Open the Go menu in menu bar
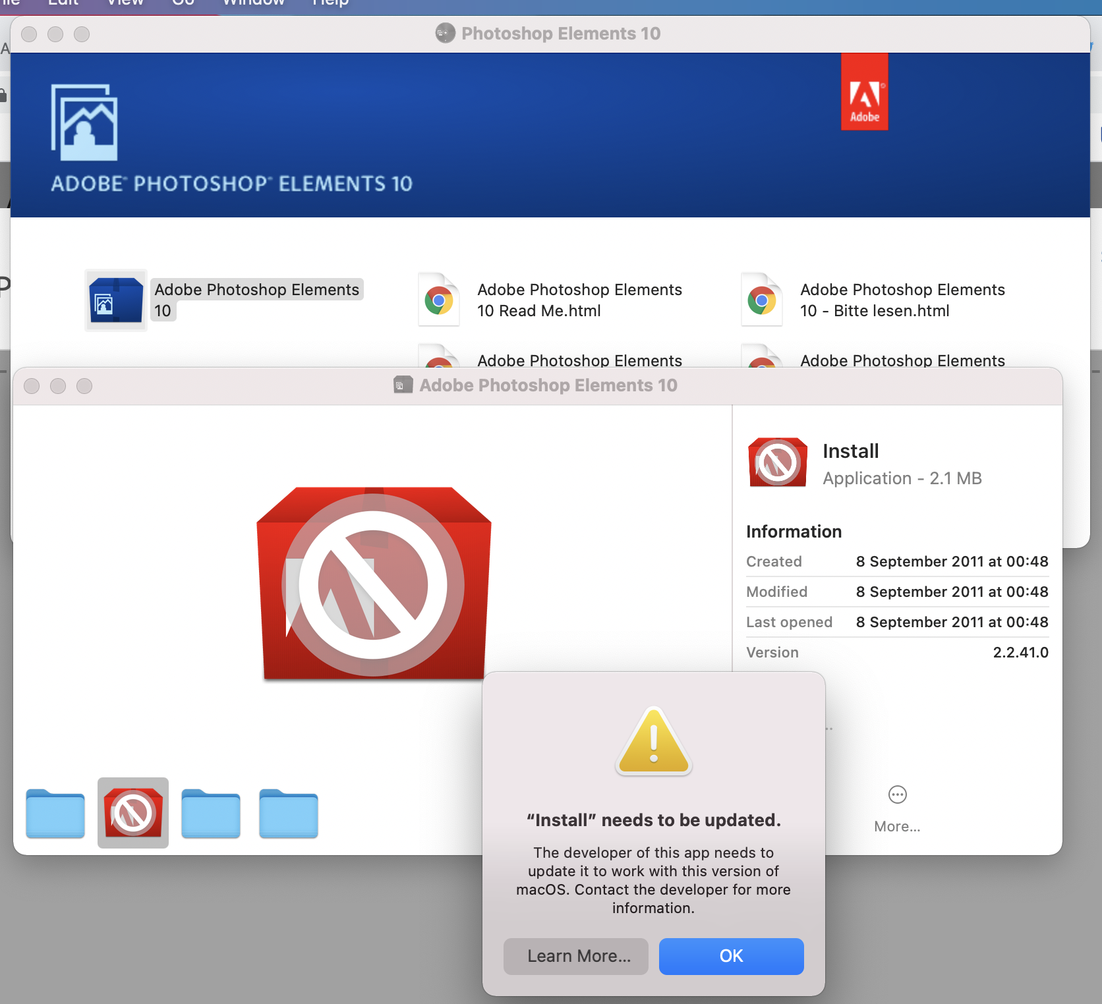The width and height of the screenshot is (1102, 1004). [183, 3]
